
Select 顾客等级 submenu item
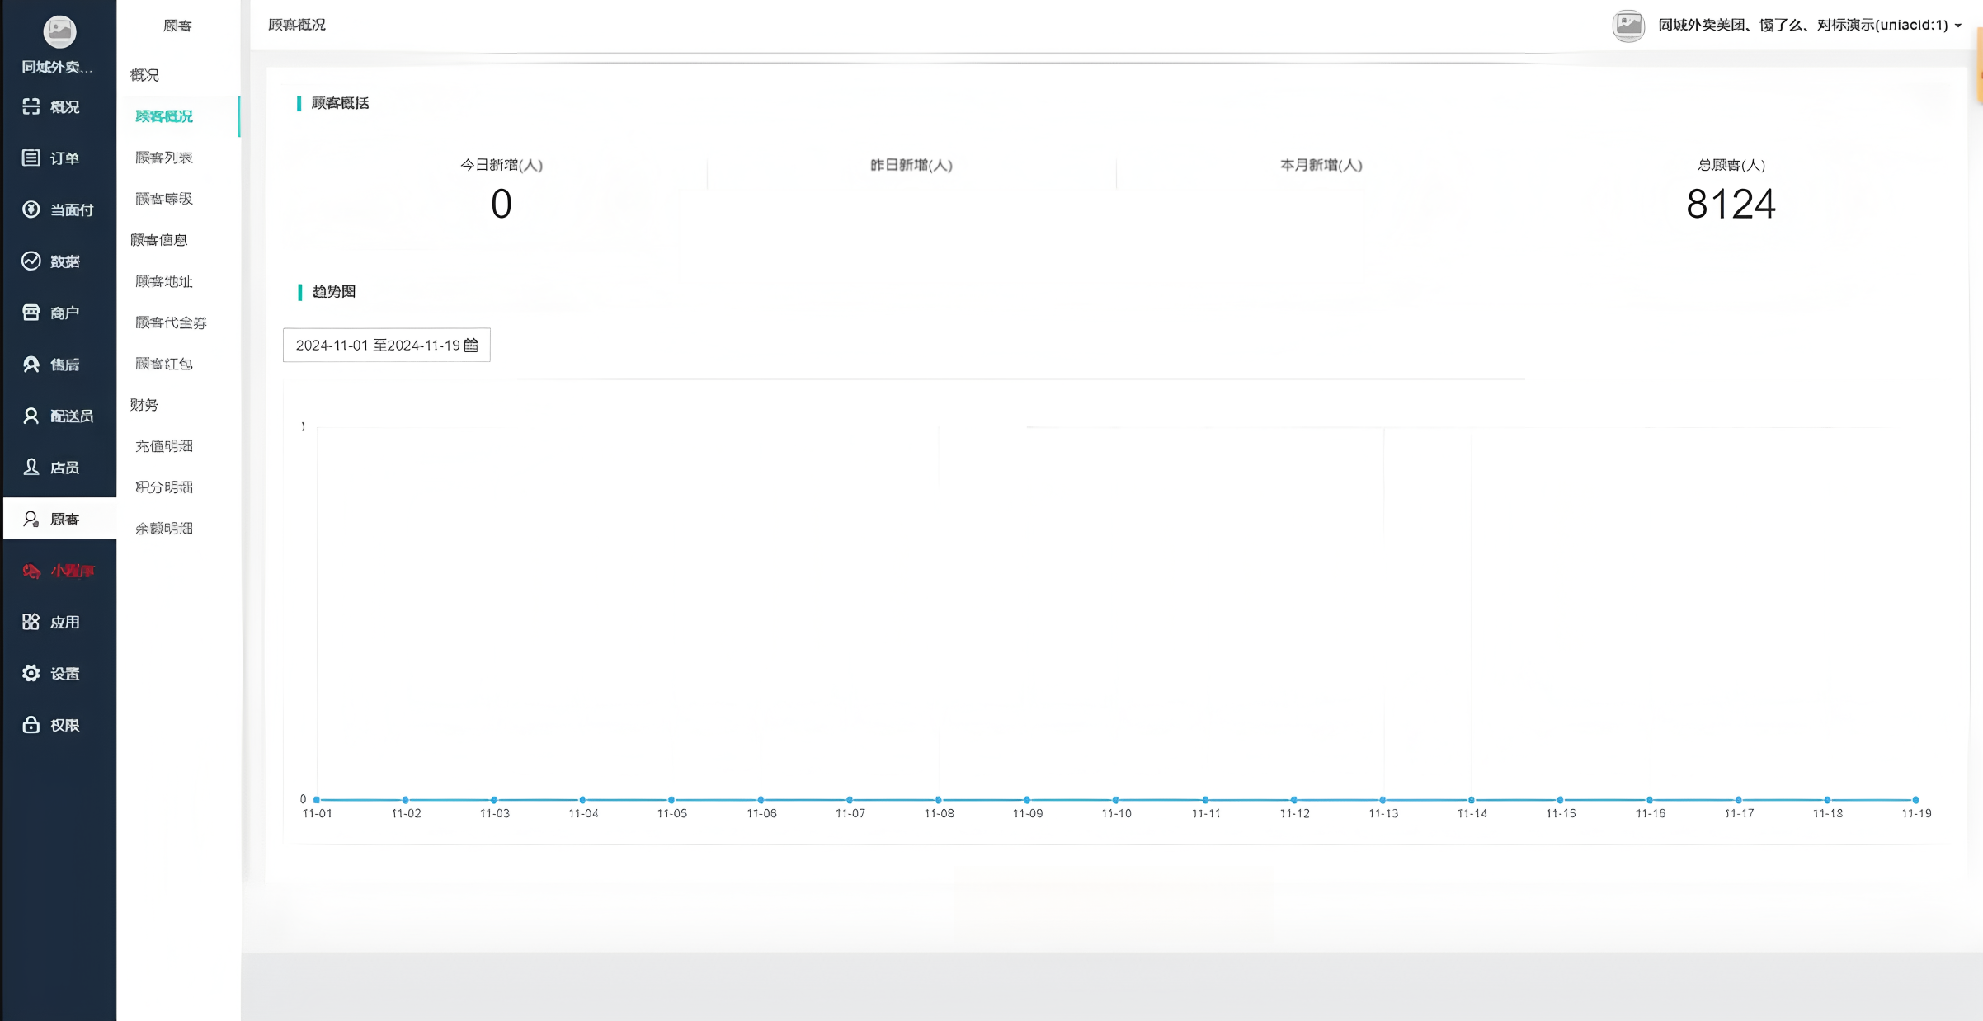164,199
